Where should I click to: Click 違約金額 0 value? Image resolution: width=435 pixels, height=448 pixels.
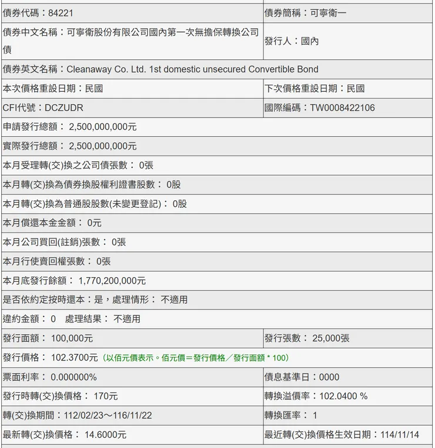[53, 319]
